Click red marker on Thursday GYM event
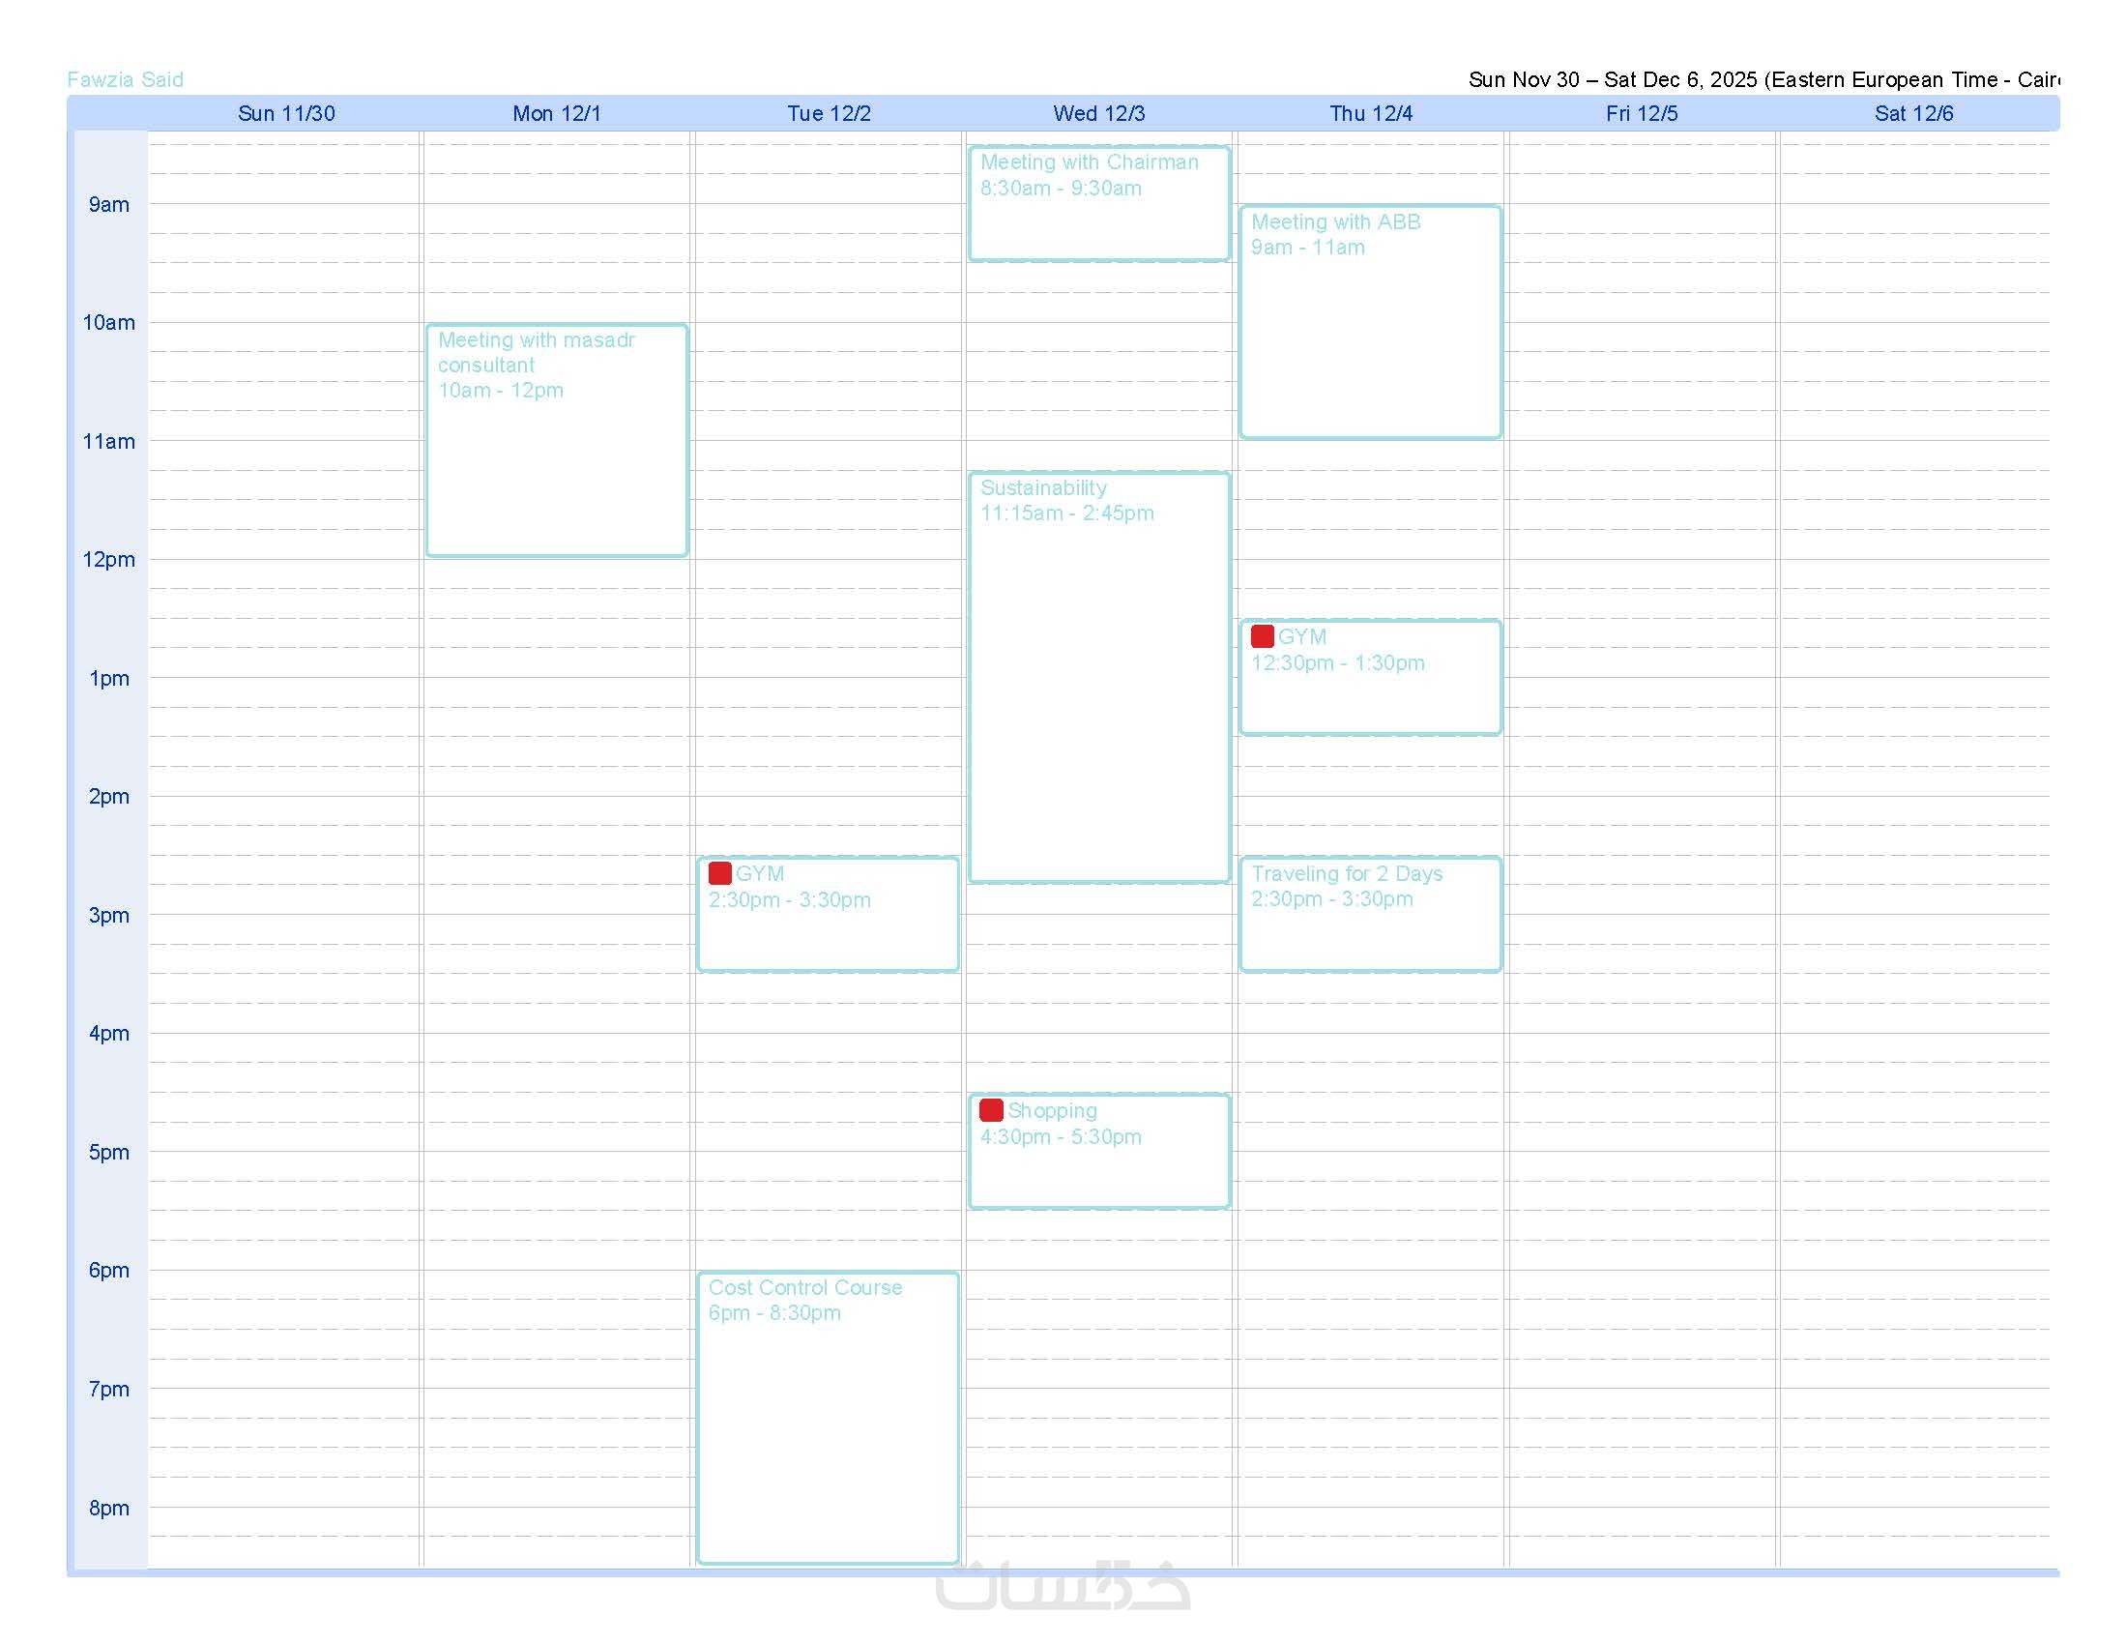 1262,637
